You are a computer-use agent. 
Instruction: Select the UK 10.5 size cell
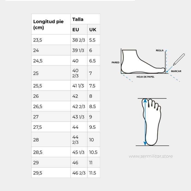(93, 152)
